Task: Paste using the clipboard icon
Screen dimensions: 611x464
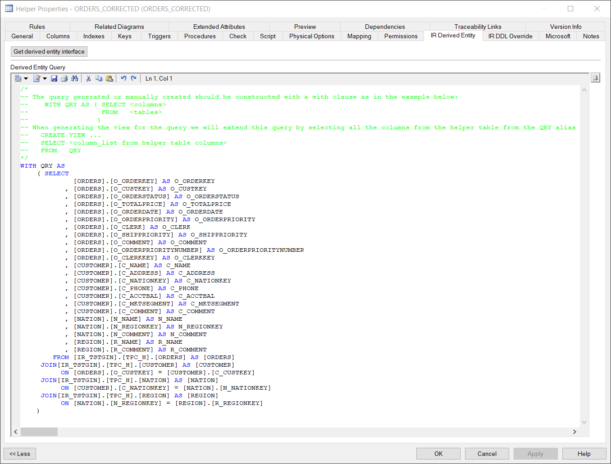Action: point(109,78)
